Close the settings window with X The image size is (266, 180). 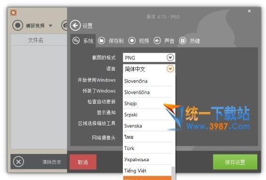pos(249,11)
